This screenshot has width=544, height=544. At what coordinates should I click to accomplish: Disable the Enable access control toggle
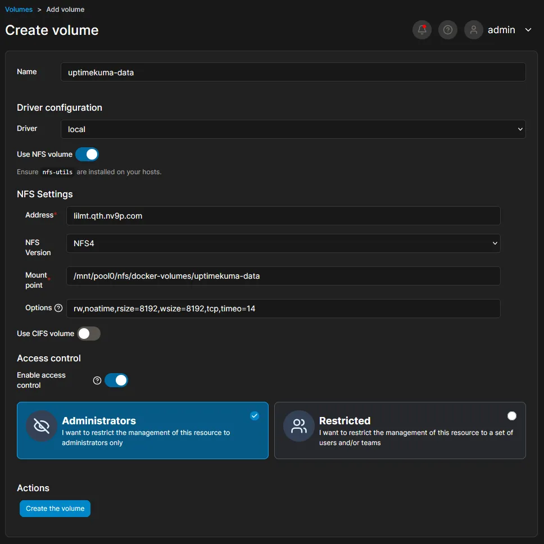click(117, 380)
